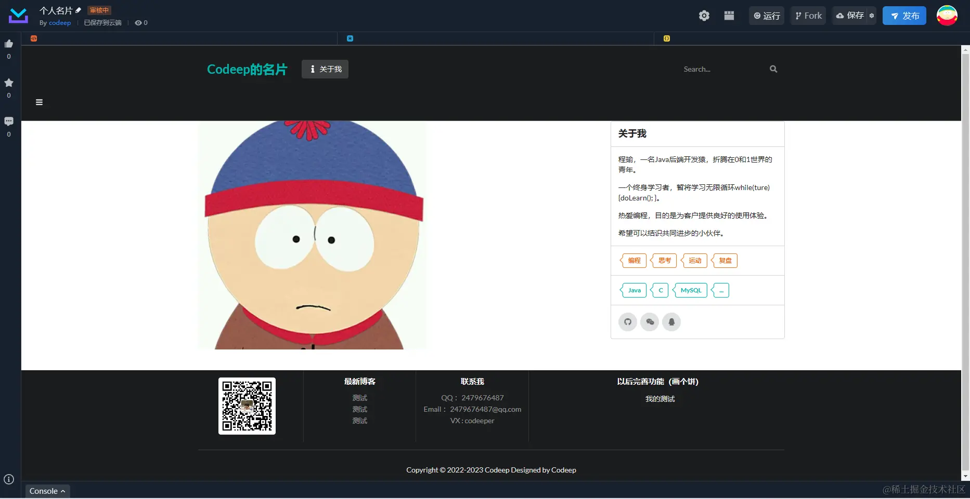Screen dimensions: 970x499
Task: Click the 保存 save button
Action: (850, 16)
